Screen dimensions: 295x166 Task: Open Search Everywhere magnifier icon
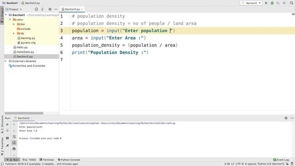tap(292, 3)
